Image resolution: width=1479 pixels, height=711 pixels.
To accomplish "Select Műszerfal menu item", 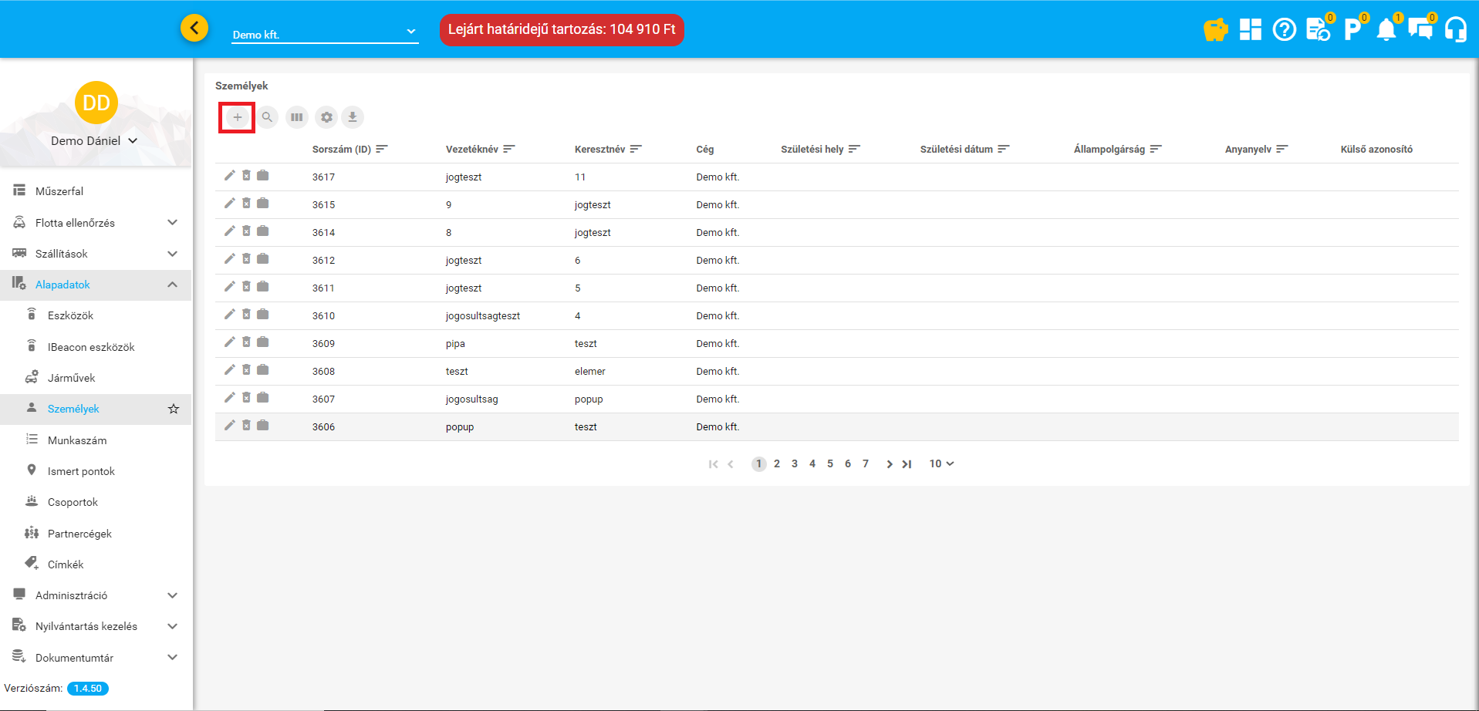I will 59,191.
